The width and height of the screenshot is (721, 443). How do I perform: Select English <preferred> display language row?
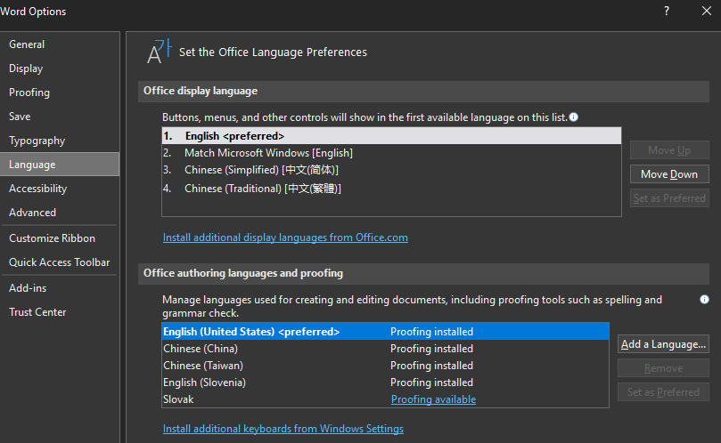391,136
